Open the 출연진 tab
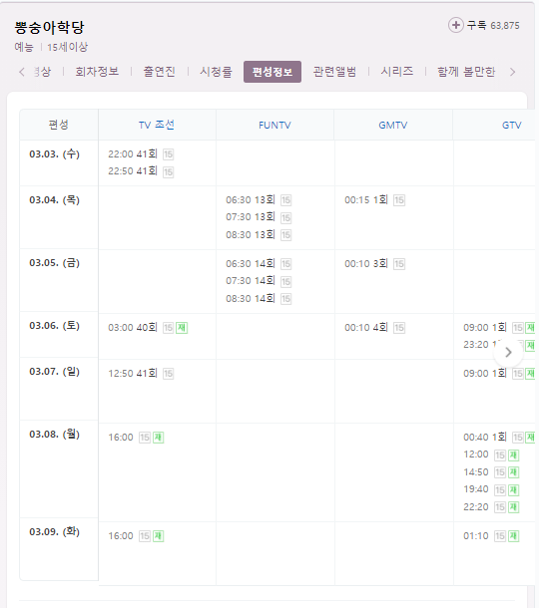The height and width of the screenshot is (608, 539). point(160,72)
